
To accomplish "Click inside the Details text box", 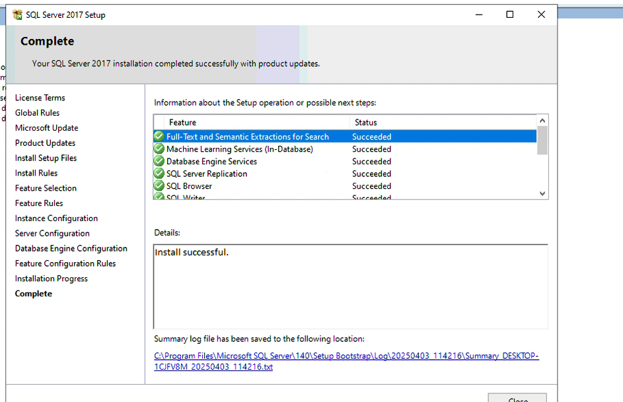I will (x=350, y=286).
